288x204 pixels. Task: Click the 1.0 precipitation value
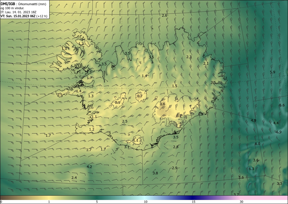[x=64, y=49]
